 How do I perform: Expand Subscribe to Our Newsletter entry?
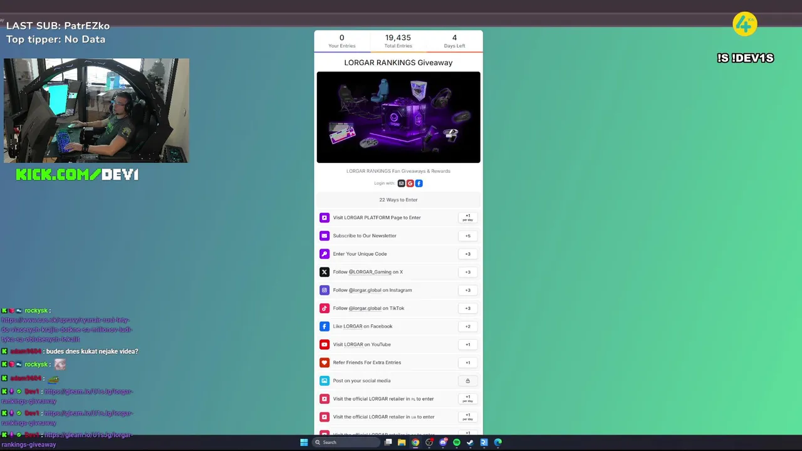[x=398, y=236]
